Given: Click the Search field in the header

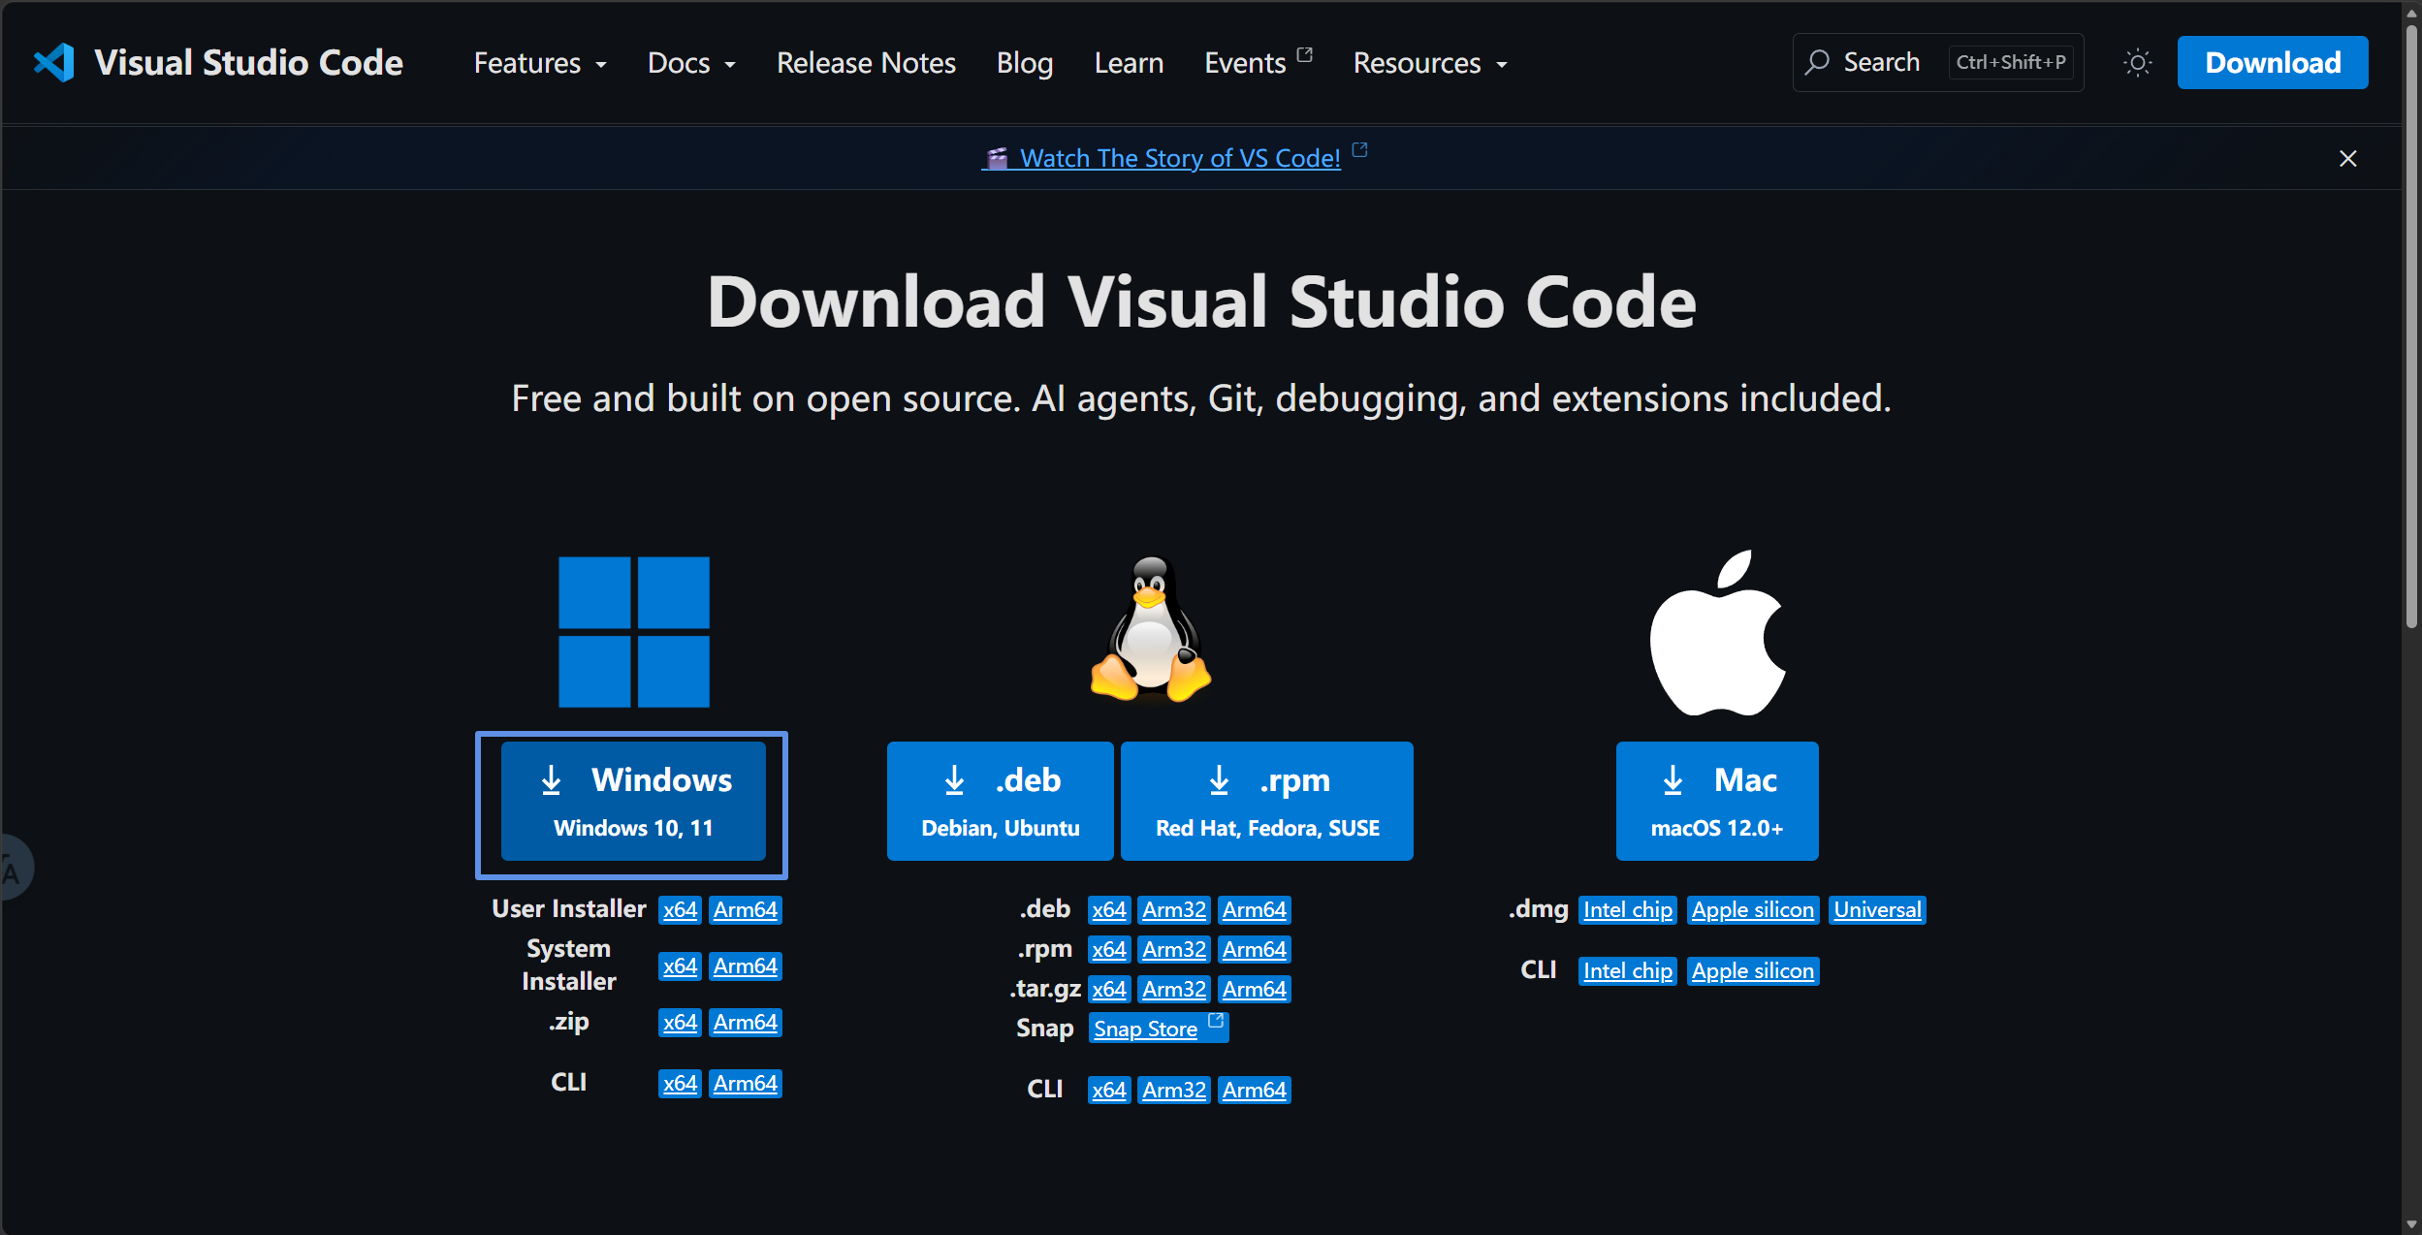Looking at the screenshot, I should pos(1937,63).
